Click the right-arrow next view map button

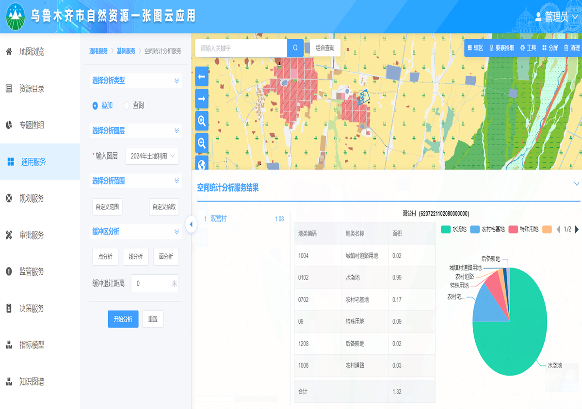click(x=202, y=99)
